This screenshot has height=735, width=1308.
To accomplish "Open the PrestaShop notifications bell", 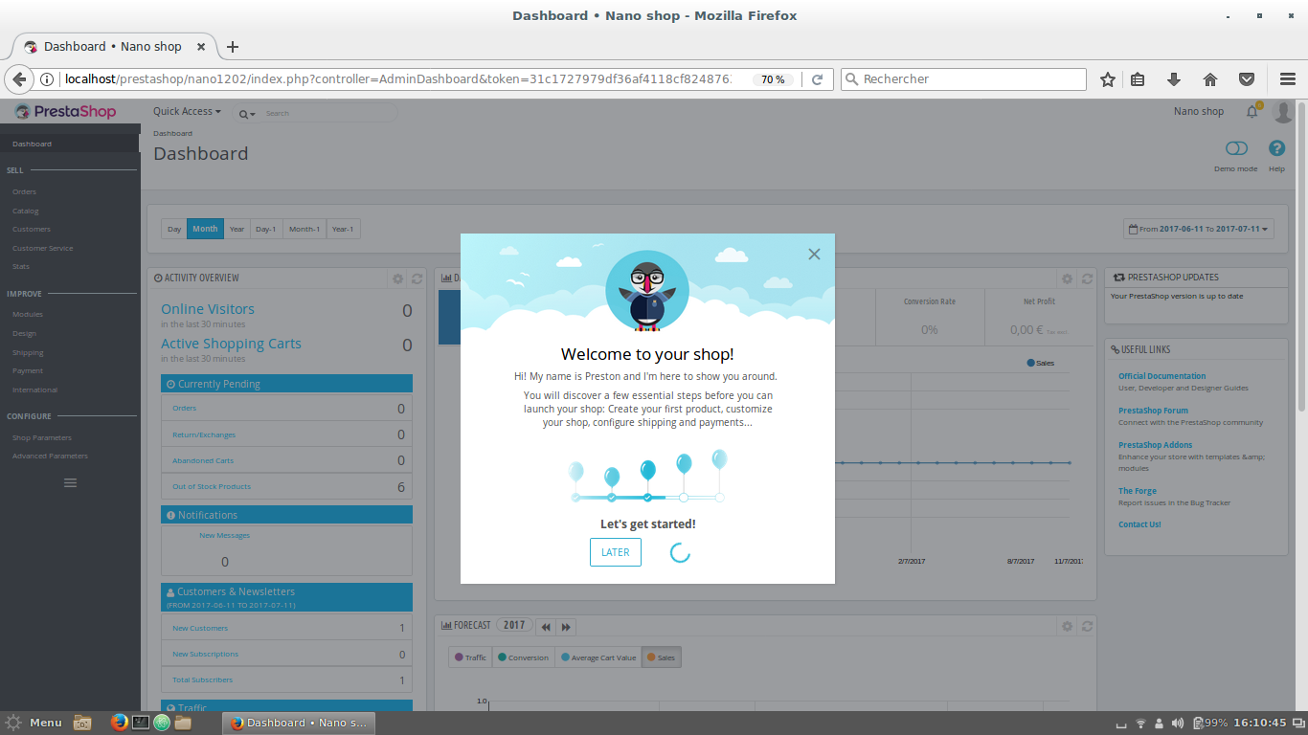I will click(x=1252, y=112).
